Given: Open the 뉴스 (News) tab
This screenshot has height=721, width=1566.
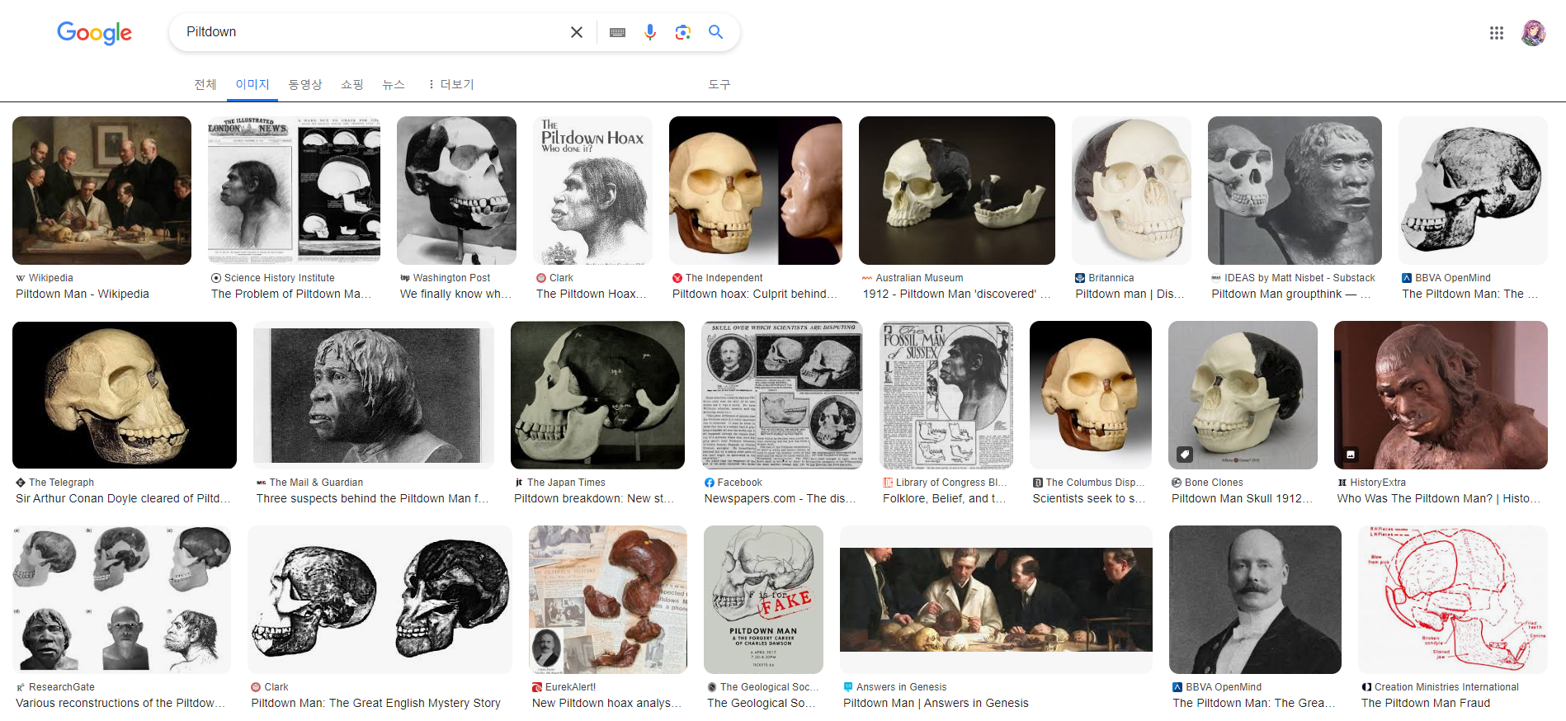Looking at the screenshot, I should pyautogui.click(x=394, y=84).
